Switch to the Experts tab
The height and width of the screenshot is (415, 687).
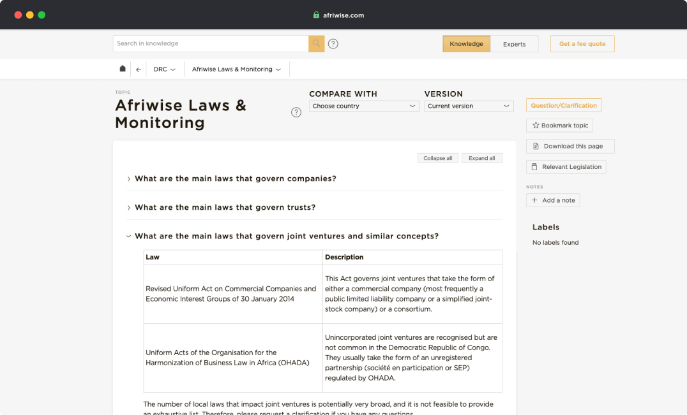click(515, 44)
